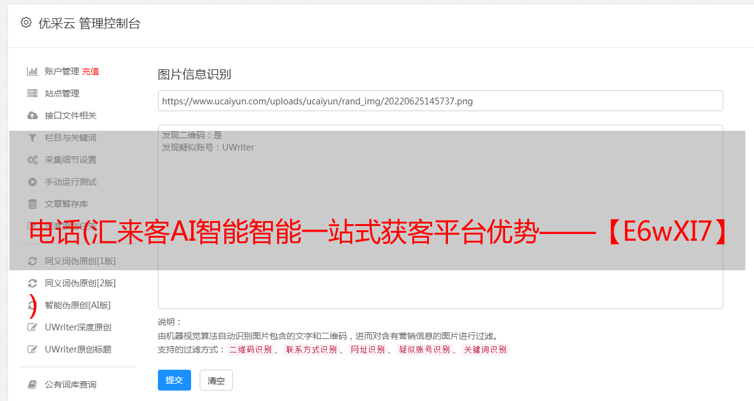Click the server icon beside 站点管理
The height and width of the screenshot is (401, 754).
point(33,93)
